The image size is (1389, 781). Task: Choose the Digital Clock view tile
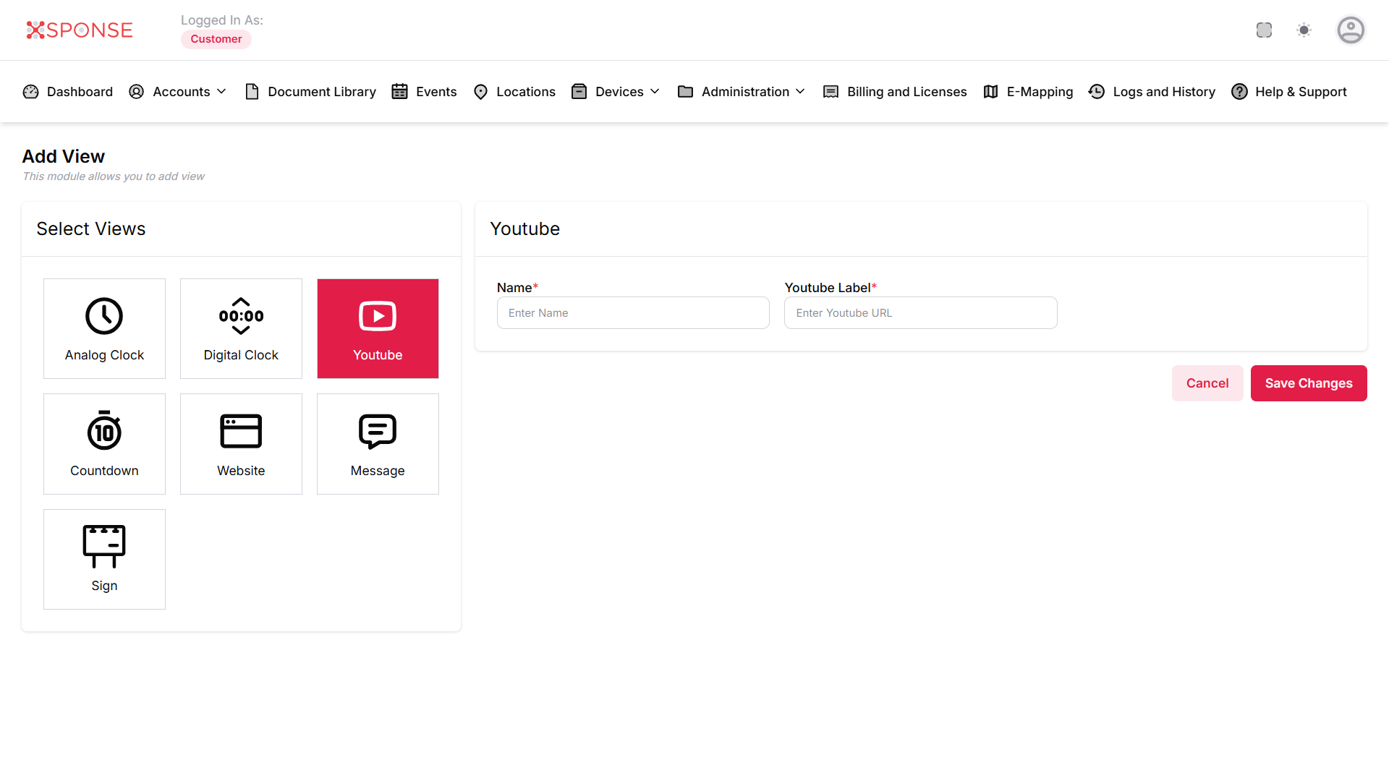coord(241,328)
